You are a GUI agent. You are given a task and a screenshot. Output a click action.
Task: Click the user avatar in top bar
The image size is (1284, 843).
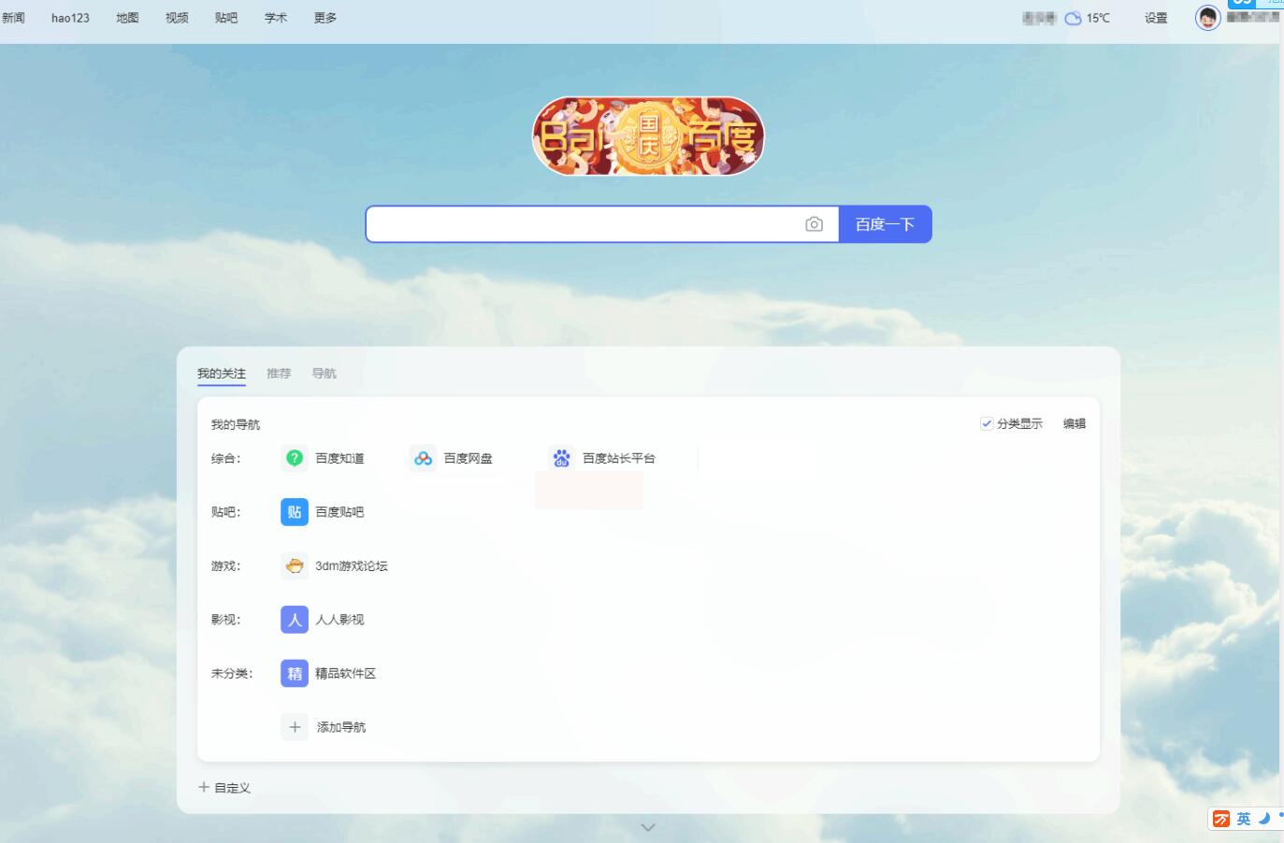pos(1208,18)
